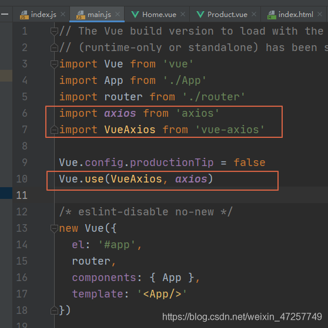Click fold end marker at line 18
This screenshot has width=328, height=328.
[x=54, y=310]
